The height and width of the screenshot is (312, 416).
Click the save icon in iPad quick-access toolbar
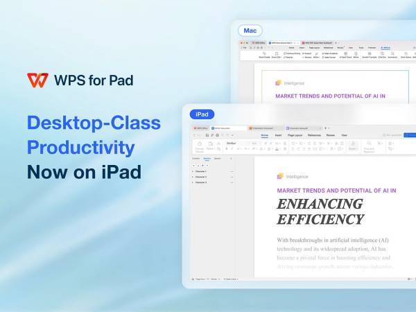coord(207,135)
